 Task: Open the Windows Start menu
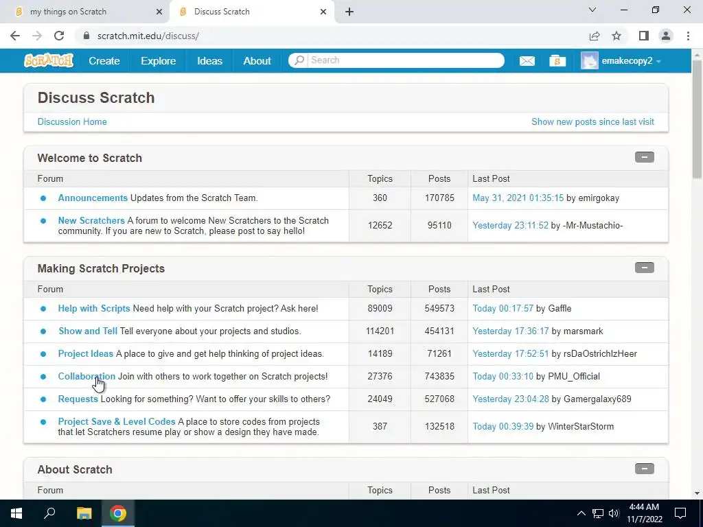click(x=16, y=513)
